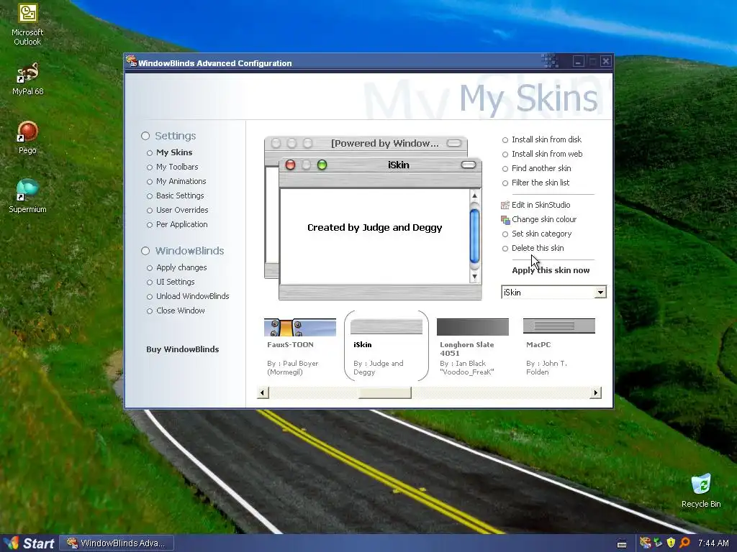
Task: Click the preview scroll up arrow
Action: click(474, 195)
